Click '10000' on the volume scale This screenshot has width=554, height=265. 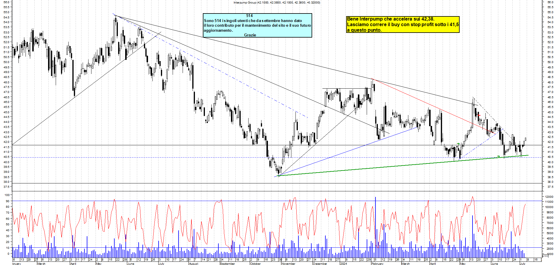pyautogui.click(x=549, y=207)
